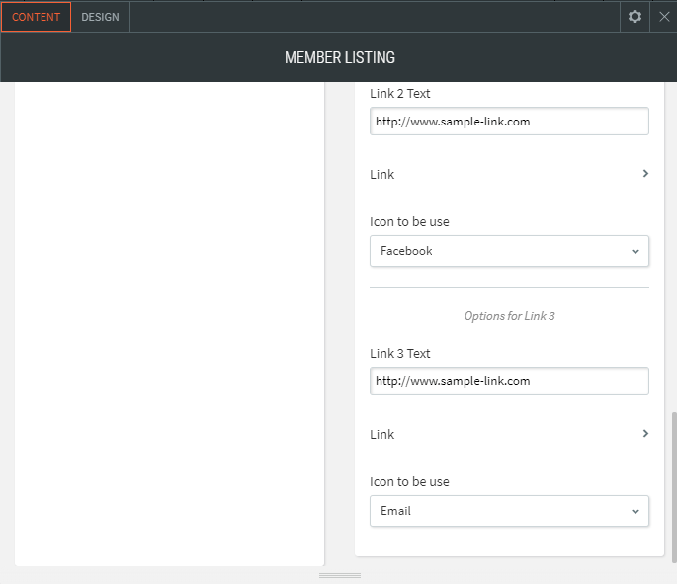Click the arrow on the Email dropdown
This screenshot has height=584, width=677.
[x=635, y=511]
